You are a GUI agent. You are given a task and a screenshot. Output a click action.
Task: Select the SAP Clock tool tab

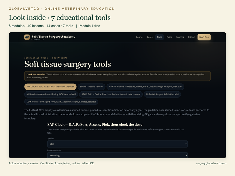[50, 87]
